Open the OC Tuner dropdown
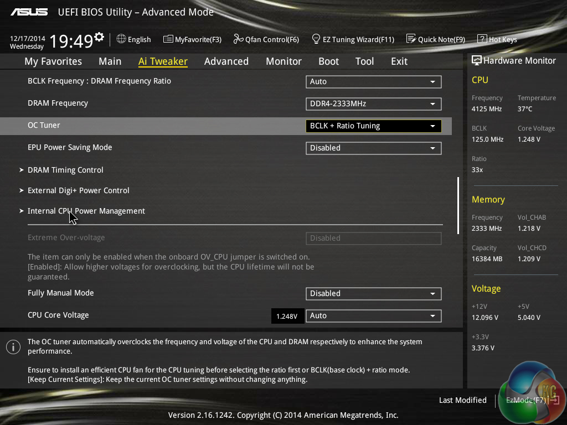This screenshot has height=425, width=567. [x=373, y=126]
